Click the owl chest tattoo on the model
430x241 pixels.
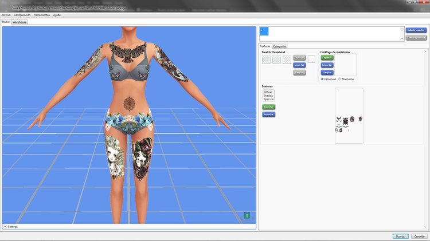(x=127, y=52)
